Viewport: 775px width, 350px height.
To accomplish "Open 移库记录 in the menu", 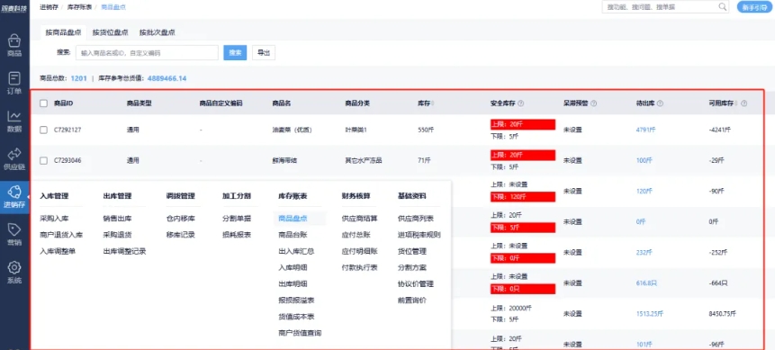I will [180, 235].
